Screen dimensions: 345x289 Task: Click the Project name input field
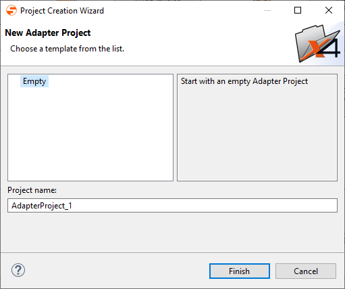point(172,206)
